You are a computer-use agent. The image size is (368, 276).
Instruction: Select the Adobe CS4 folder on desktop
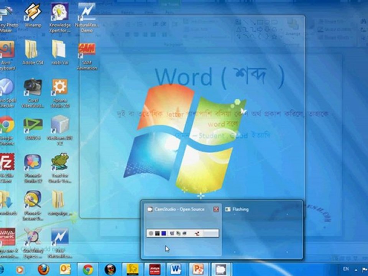tap(33, 53)
